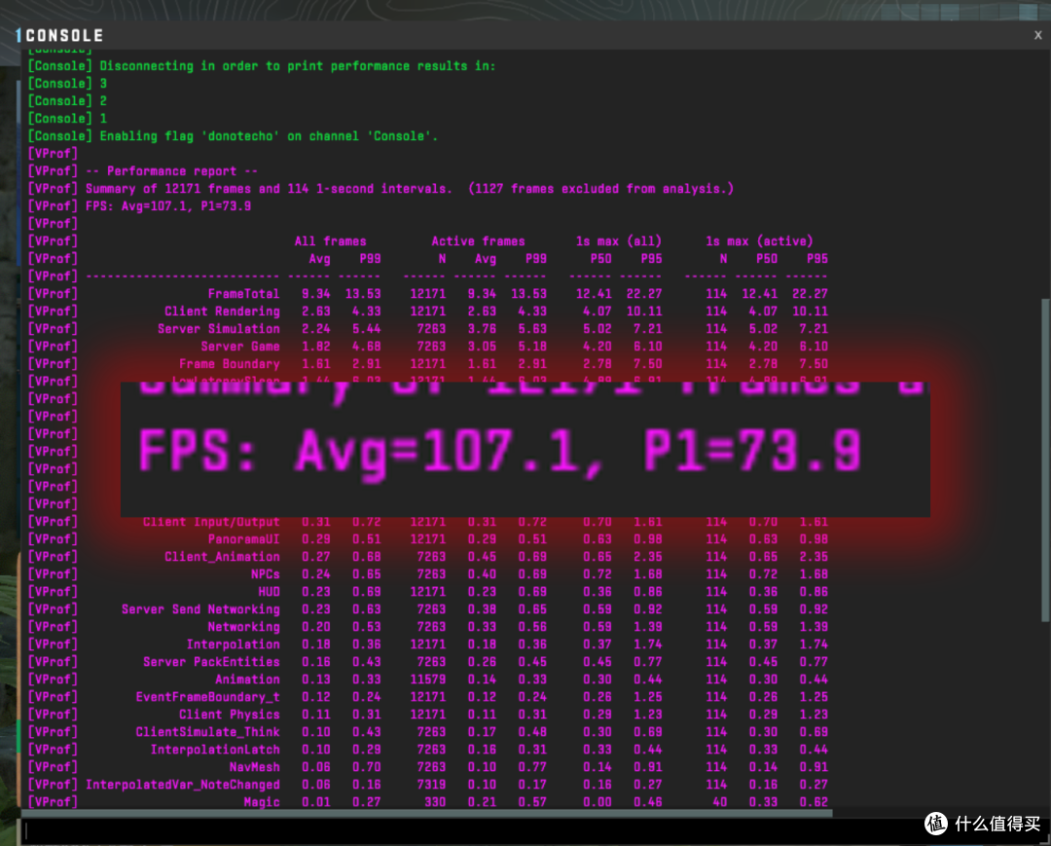This screenshot has width=1051, height=846.
Task: Click the '1s max (active)' column header
Action: click(x=759, y=241)
